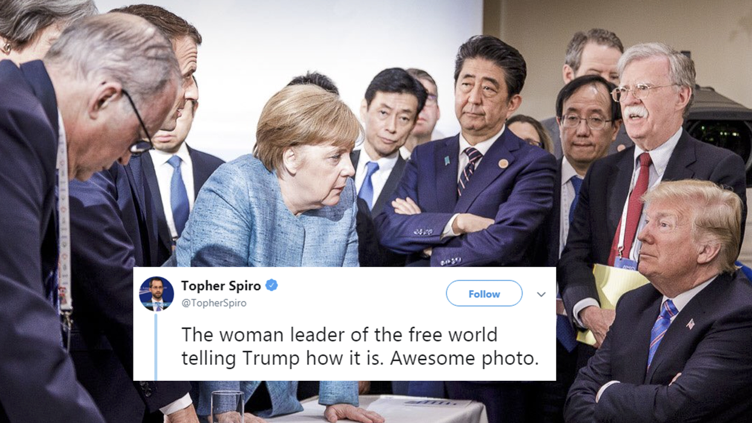This screenshot has height=423, width=752.
Task: Click the striped tie of crossed-arms man
Action: point(469,172)
